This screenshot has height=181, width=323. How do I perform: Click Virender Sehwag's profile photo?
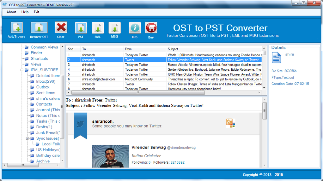pyautogui.click(x=110, y=156)
